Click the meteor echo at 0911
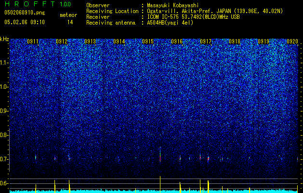This screenshot has height=193, width=303. click(36, 157)
